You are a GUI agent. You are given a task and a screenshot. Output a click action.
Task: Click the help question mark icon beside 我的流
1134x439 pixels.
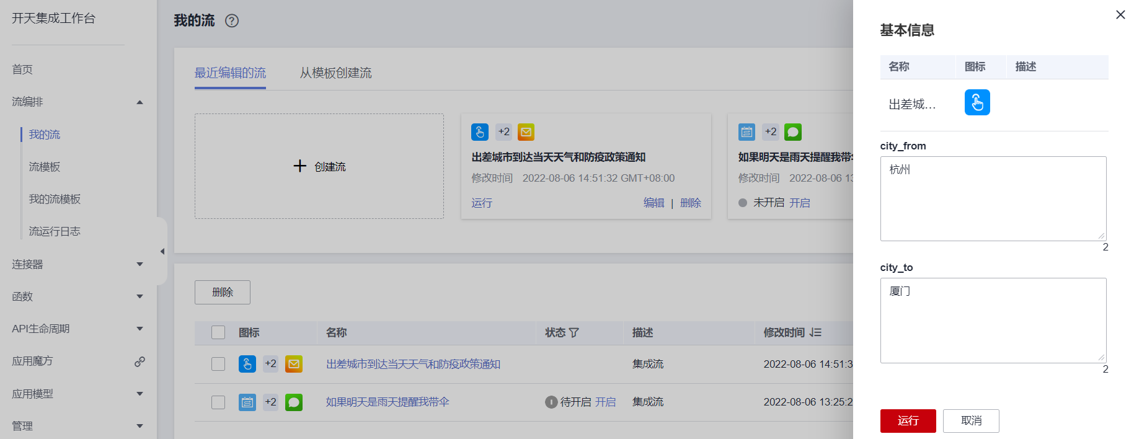[232, 21]
